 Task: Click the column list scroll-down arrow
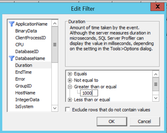55,108
